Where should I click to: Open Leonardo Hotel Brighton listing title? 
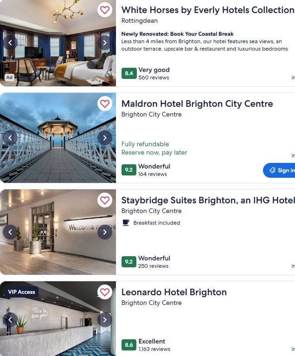(174, 292)
